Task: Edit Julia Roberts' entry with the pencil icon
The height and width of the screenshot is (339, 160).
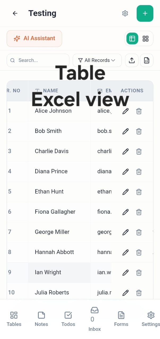Action: click(125, 293)
